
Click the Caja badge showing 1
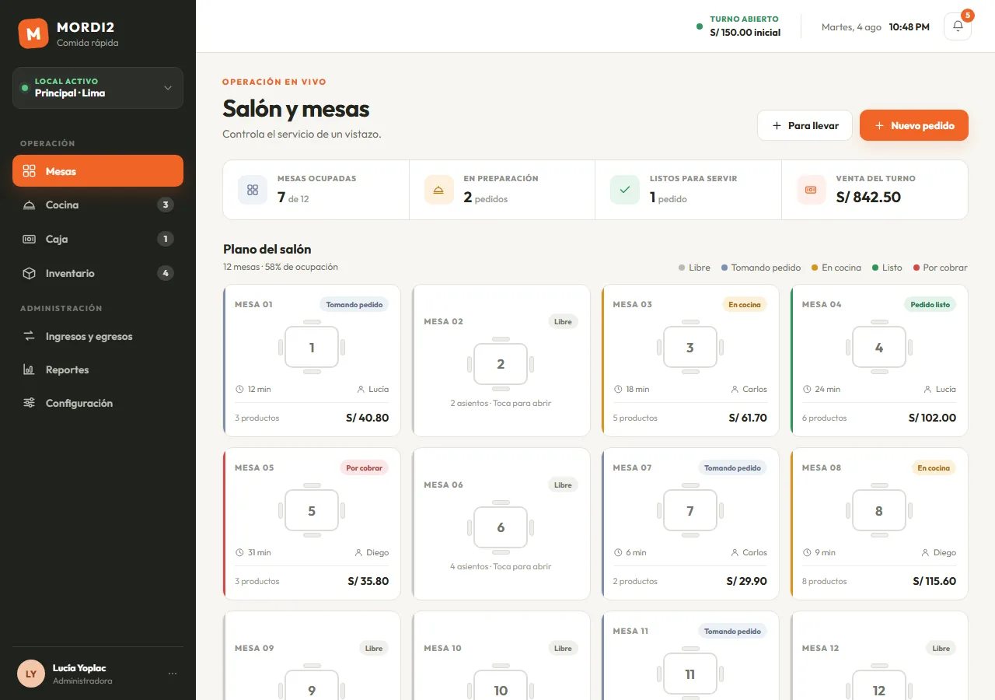[165, 240]
